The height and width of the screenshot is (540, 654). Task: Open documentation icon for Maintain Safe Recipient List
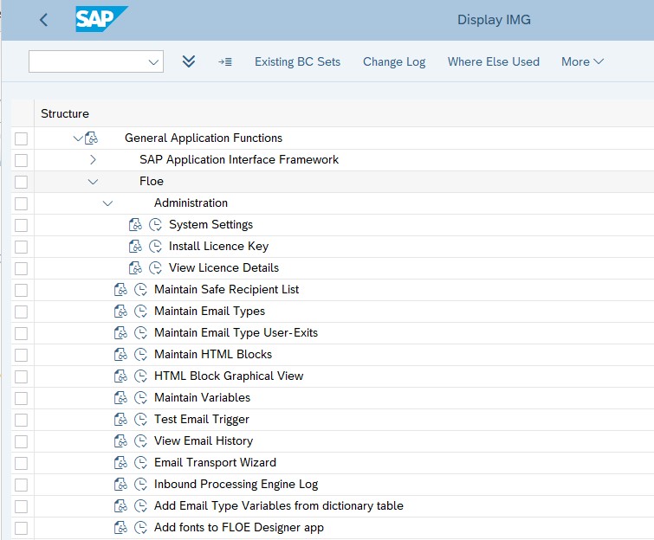120,290
